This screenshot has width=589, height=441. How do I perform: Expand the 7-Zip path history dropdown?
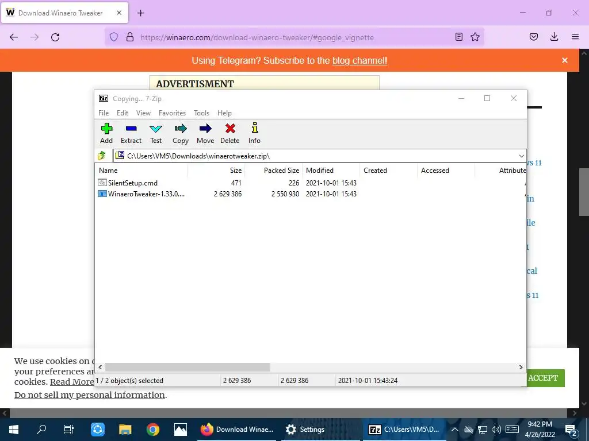click(x=521, y=156)
